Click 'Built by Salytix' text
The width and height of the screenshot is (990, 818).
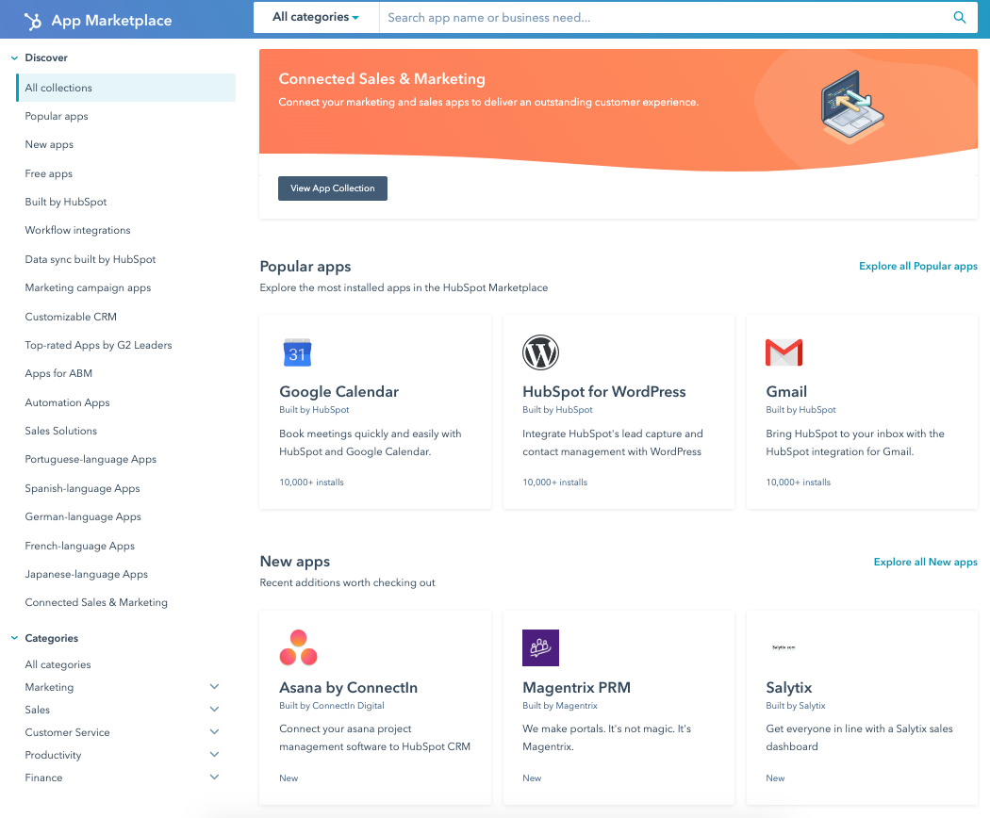coord(796,706)
